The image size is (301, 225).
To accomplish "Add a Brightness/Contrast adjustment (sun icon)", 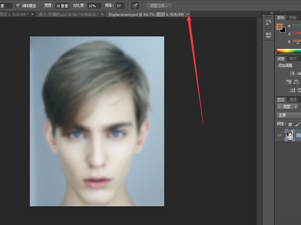I will coord(292,73).
